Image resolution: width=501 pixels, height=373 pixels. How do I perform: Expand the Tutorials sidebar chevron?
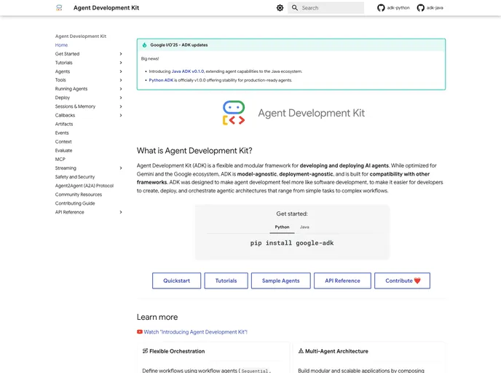coord(121,63)
